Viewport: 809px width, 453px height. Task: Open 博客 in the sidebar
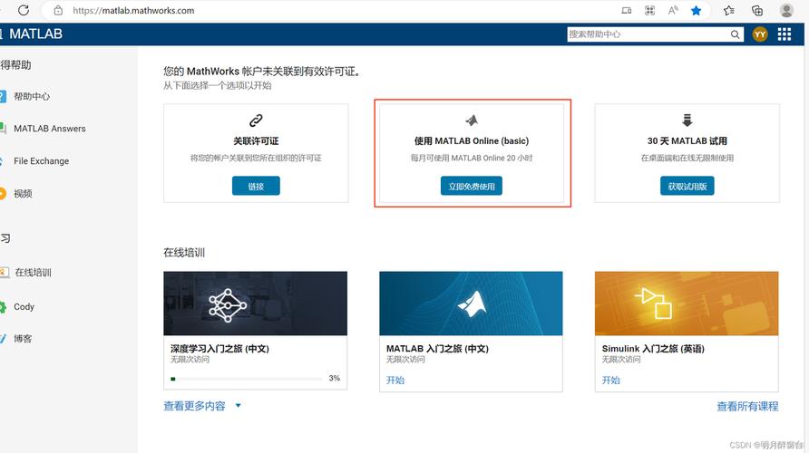(x=23, y=339)
